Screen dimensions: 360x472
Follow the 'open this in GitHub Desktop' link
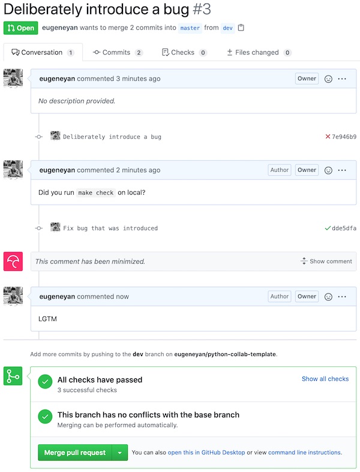click(x=206, y=453)
